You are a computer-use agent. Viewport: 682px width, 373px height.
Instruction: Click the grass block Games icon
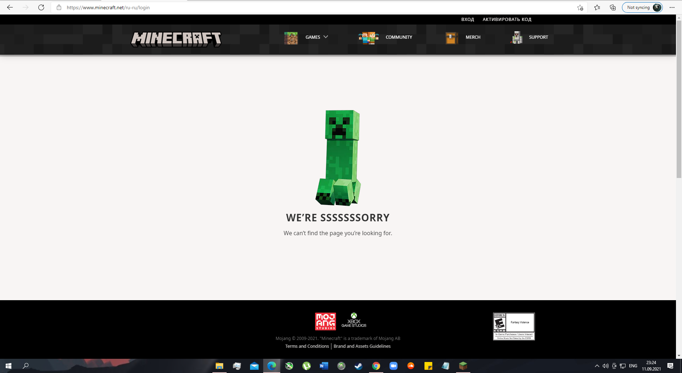pos(291,38)
